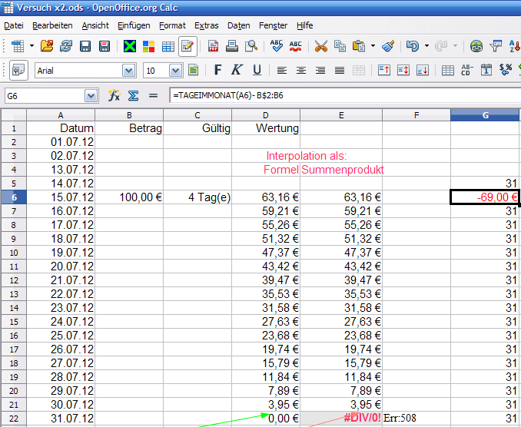This screenshot has width=521, height=427.
Task: Click the Sum sigma icon
Action: click(132, 96)
